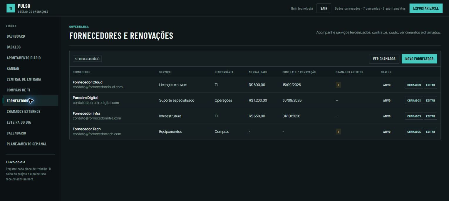449x201 pixels.
Task: Click the 4 Fornecedor(es) count badge
Action: click(x=87, y=59)
